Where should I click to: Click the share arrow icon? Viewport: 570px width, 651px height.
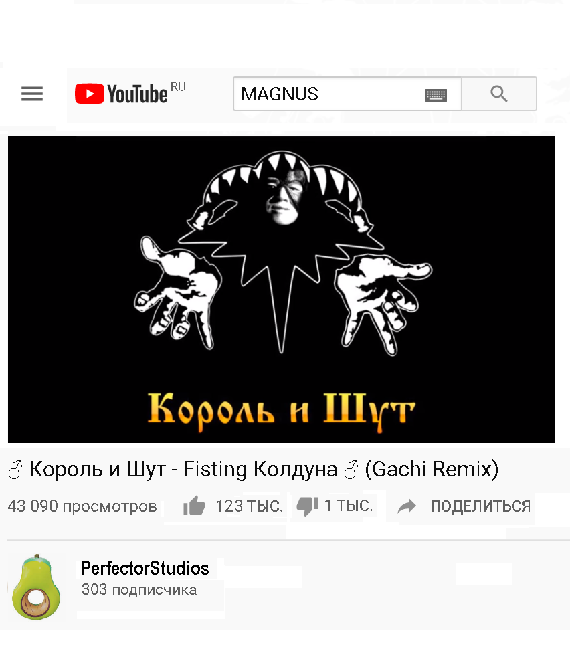(407, 506)
